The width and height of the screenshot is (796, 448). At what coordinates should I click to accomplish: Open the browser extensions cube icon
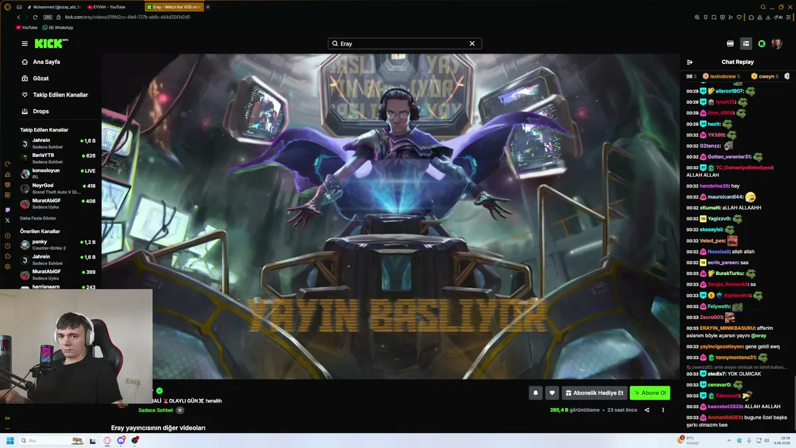point(752,17)
